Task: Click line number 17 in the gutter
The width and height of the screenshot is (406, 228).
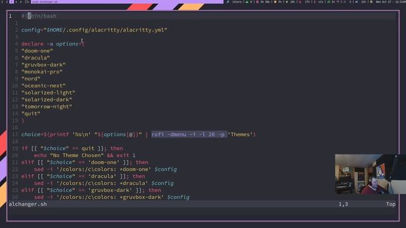Action: point(15,134)
